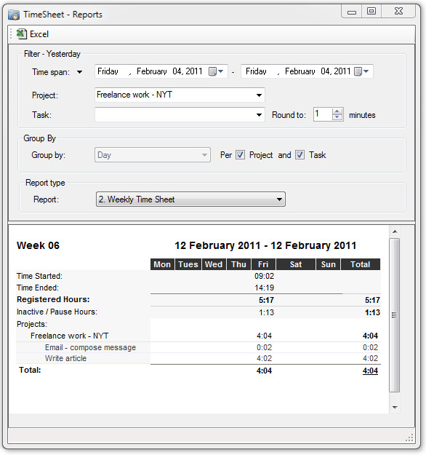Click the Mon column header

tap(162, 264)
